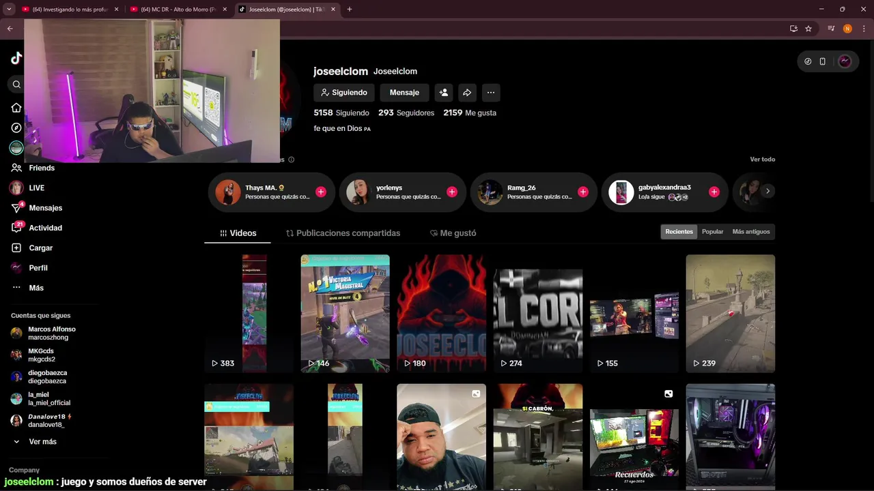Viewport: 874px width, 491px height.
Task: Open profile avatar in top-right pill
Action: pos(845,61)
